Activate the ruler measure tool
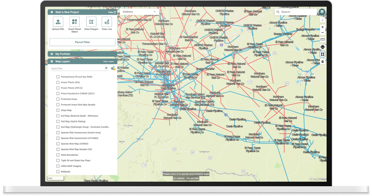This screenshot has height=196, width=372. click(x=322, y=39)
